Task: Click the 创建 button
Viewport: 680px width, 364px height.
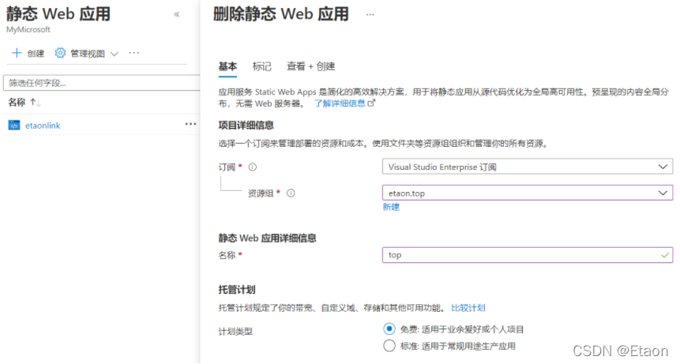Action: pyautogui.click(x=28, y=54)
